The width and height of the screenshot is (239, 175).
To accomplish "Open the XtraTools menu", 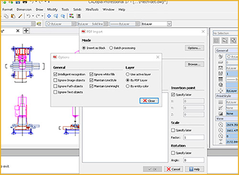I will click(x=92, y=10).
